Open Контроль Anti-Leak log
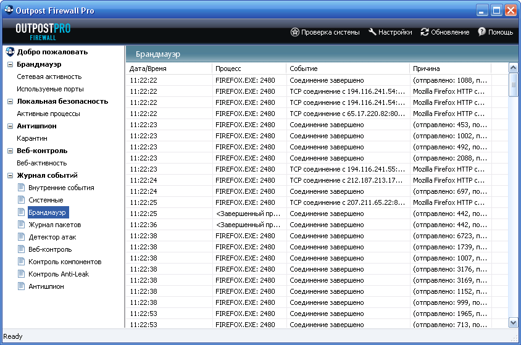The height and width of the screenshot is (345, 521). 59,274
